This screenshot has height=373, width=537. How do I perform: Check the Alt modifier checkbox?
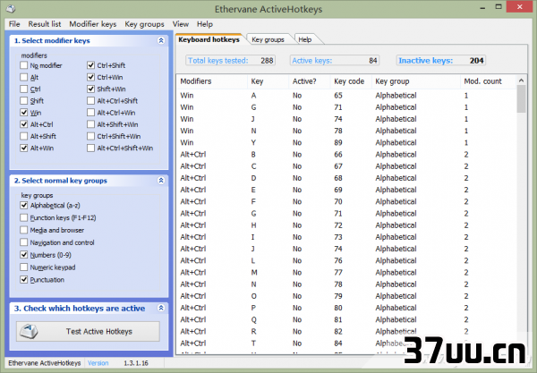[x=23, y=77]
